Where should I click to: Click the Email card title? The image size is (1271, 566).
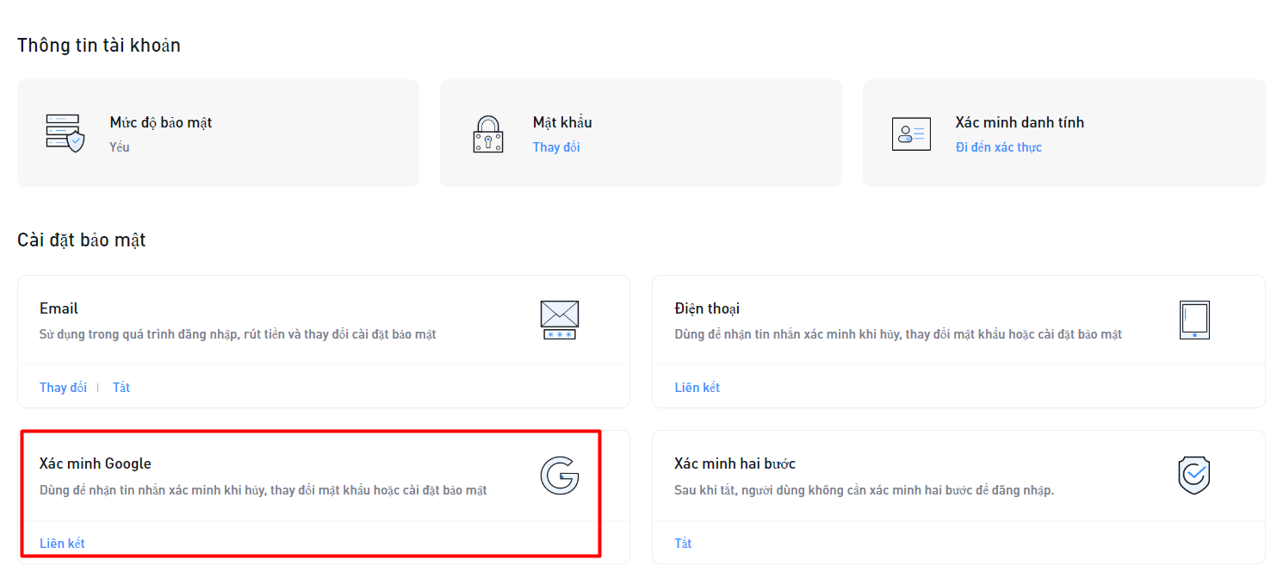click(x=59, y=308)
